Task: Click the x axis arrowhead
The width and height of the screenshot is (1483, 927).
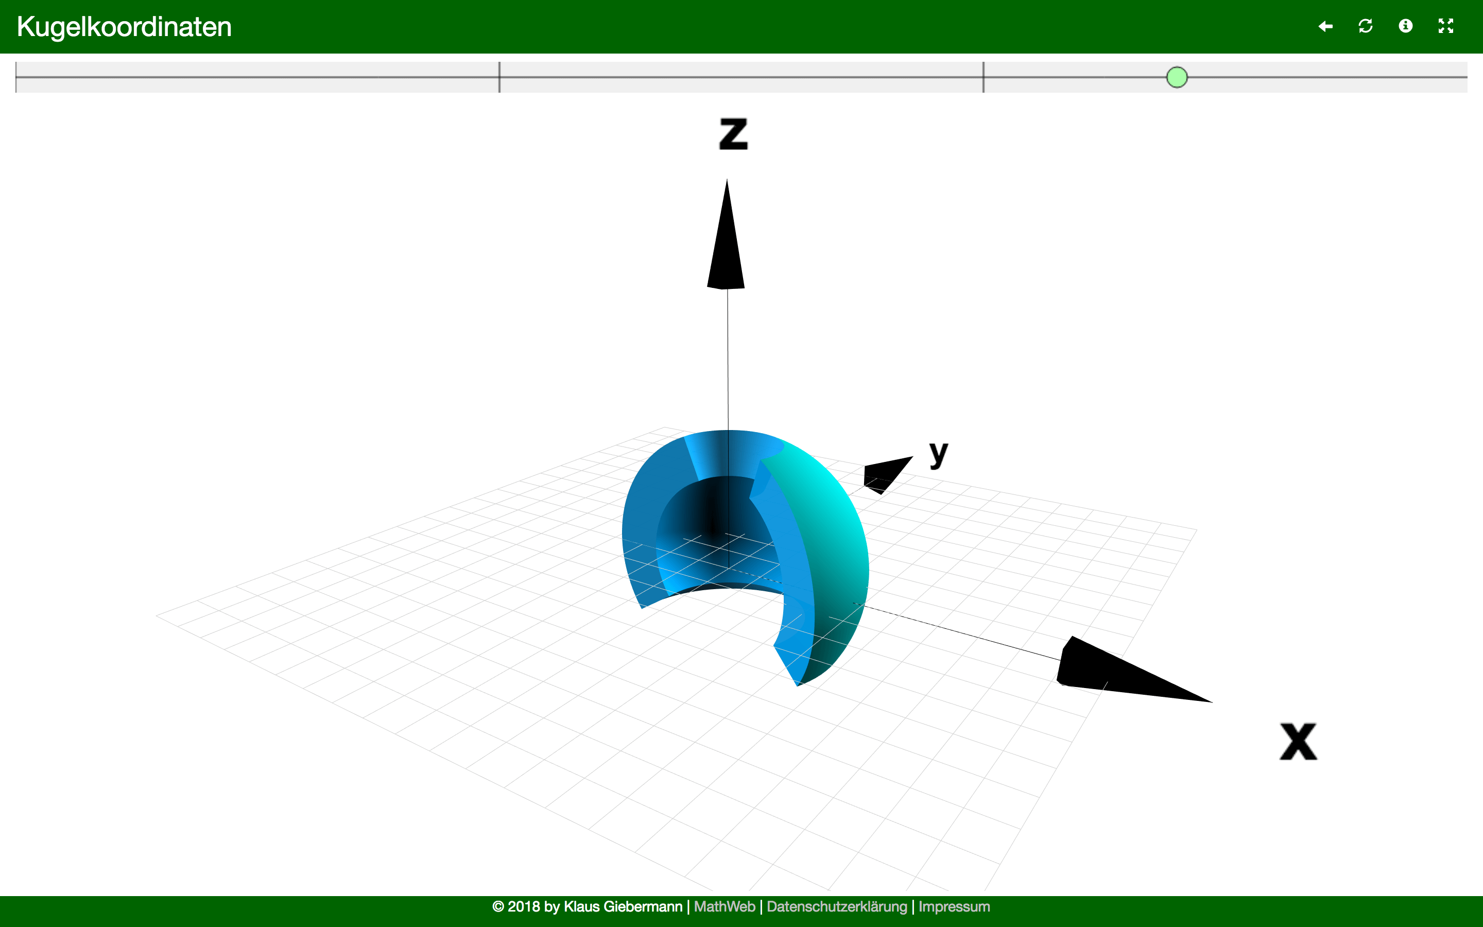Action: [x=1134, y=669]
